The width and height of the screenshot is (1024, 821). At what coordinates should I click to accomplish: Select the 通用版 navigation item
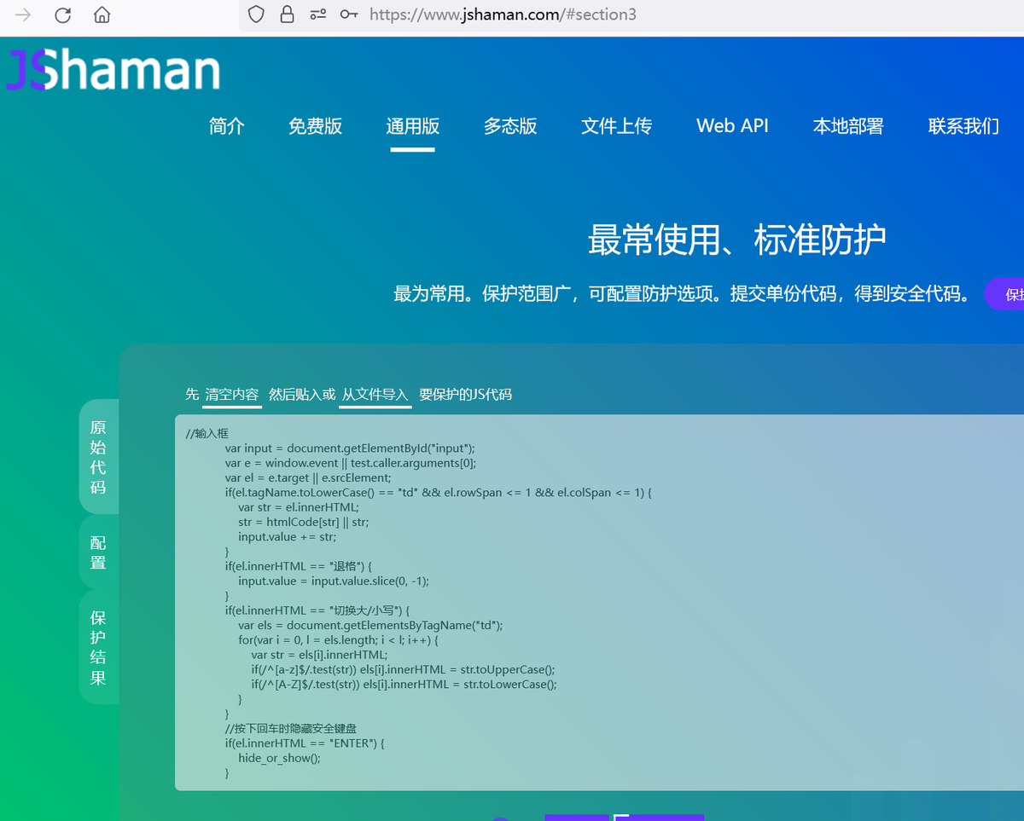(x=413, y=126)
